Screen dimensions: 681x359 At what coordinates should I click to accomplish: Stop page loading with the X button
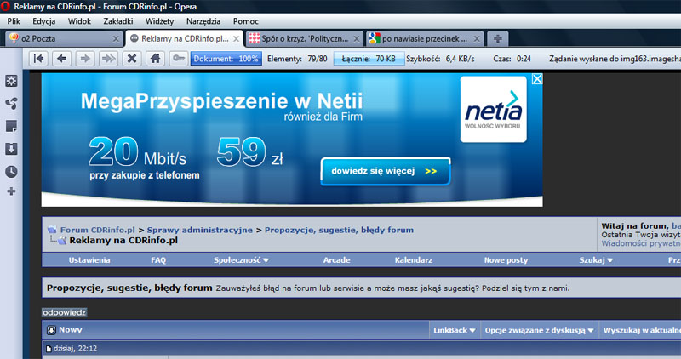(x=132, y=58)
